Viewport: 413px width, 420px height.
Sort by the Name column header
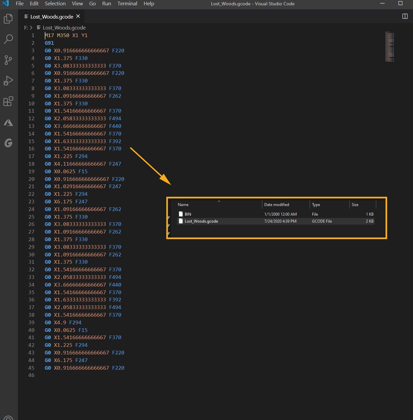pos(183,204)
